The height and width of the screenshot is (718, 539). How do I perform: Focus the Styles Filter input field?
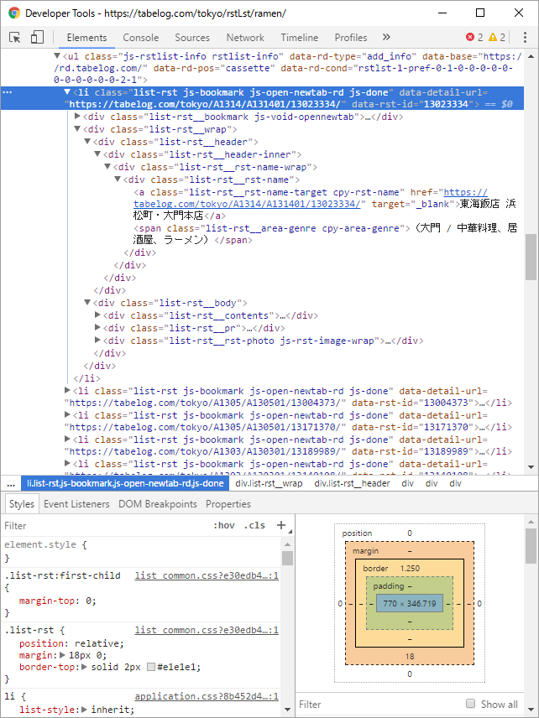tap(106, 526)
